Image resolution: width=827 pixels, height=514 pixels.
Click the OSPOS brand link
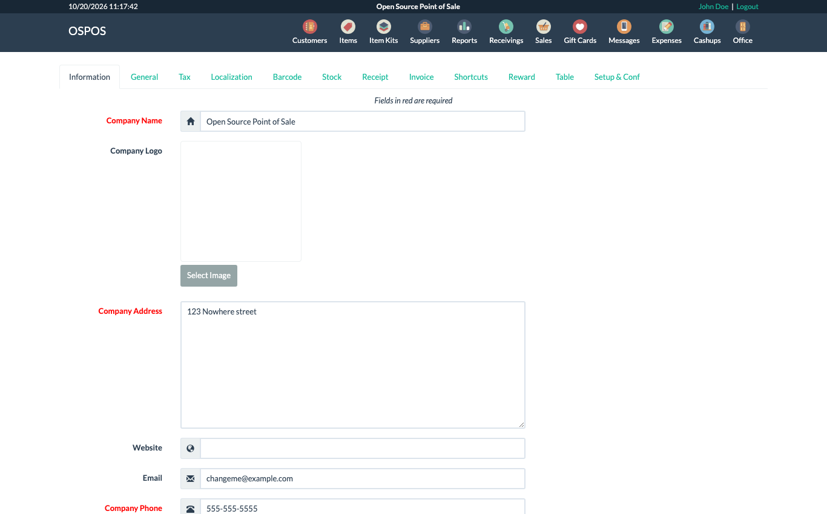click(x=87, y=31)
